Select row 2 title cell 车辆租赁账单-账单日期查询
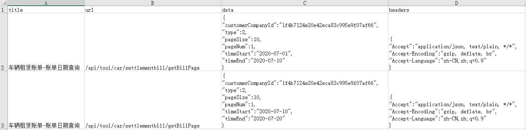526x130 pixels. click(x=46, y=42)
